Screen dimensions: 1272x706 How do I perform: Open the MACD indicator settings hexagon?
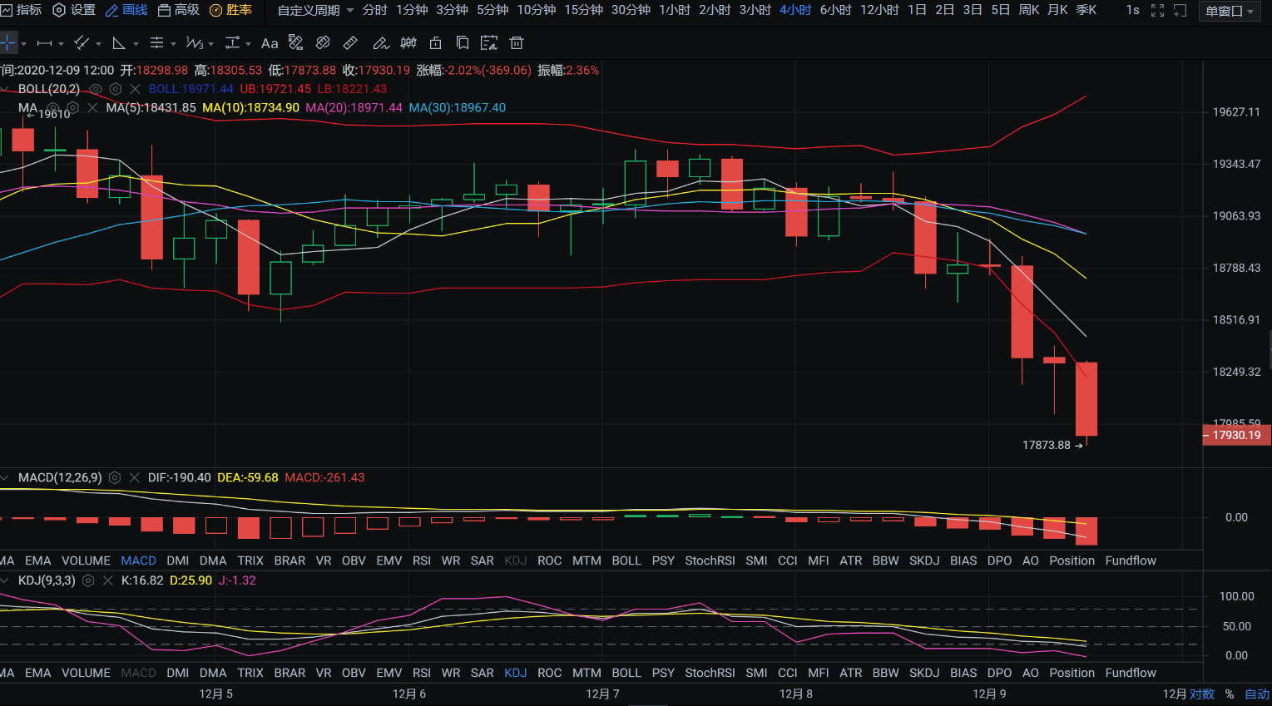(115, 478)
